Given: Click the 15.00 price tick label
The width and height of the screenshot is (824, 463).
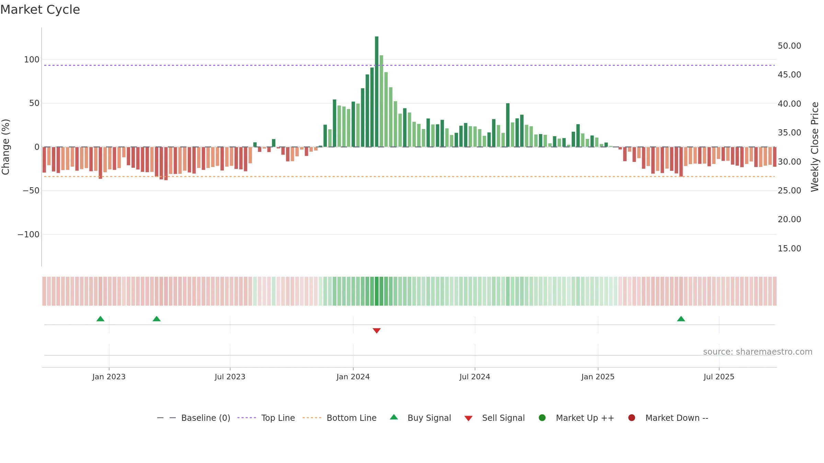Looking at the screenshot, I should [x=789, y=249].
